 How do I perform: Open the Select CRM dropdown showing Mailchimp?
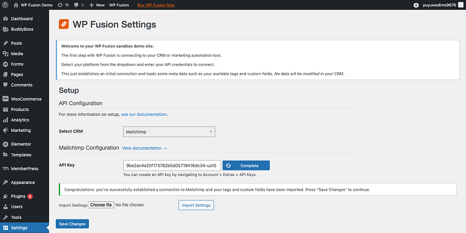169,132
